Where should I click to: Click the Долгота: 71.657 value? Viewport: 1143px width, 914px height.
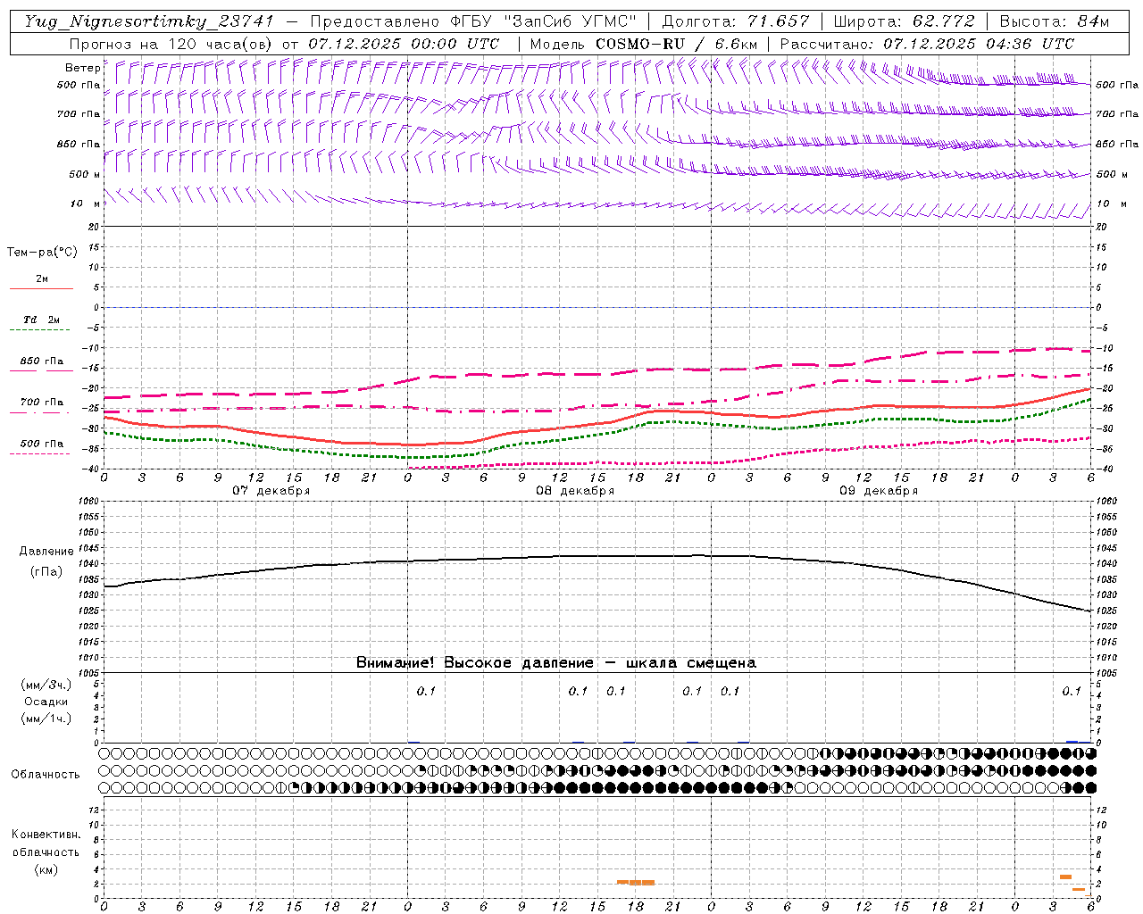coord(736,22)
